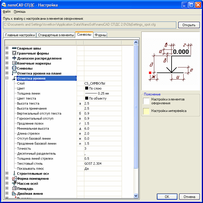The height and width of the screenshot is (203, 203).
Task: Click the Строительные оси icon
Action: (x=14, y=173)
